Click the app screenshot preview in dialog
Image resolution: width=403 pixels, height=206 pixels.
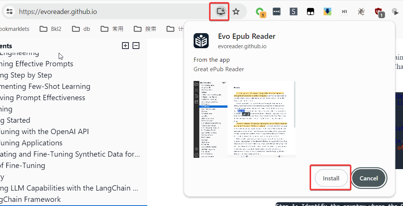[244, 119]
